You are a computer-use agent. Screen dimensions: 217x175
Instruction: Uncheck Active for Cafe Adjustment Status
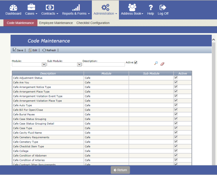click(x=176, y=78)
